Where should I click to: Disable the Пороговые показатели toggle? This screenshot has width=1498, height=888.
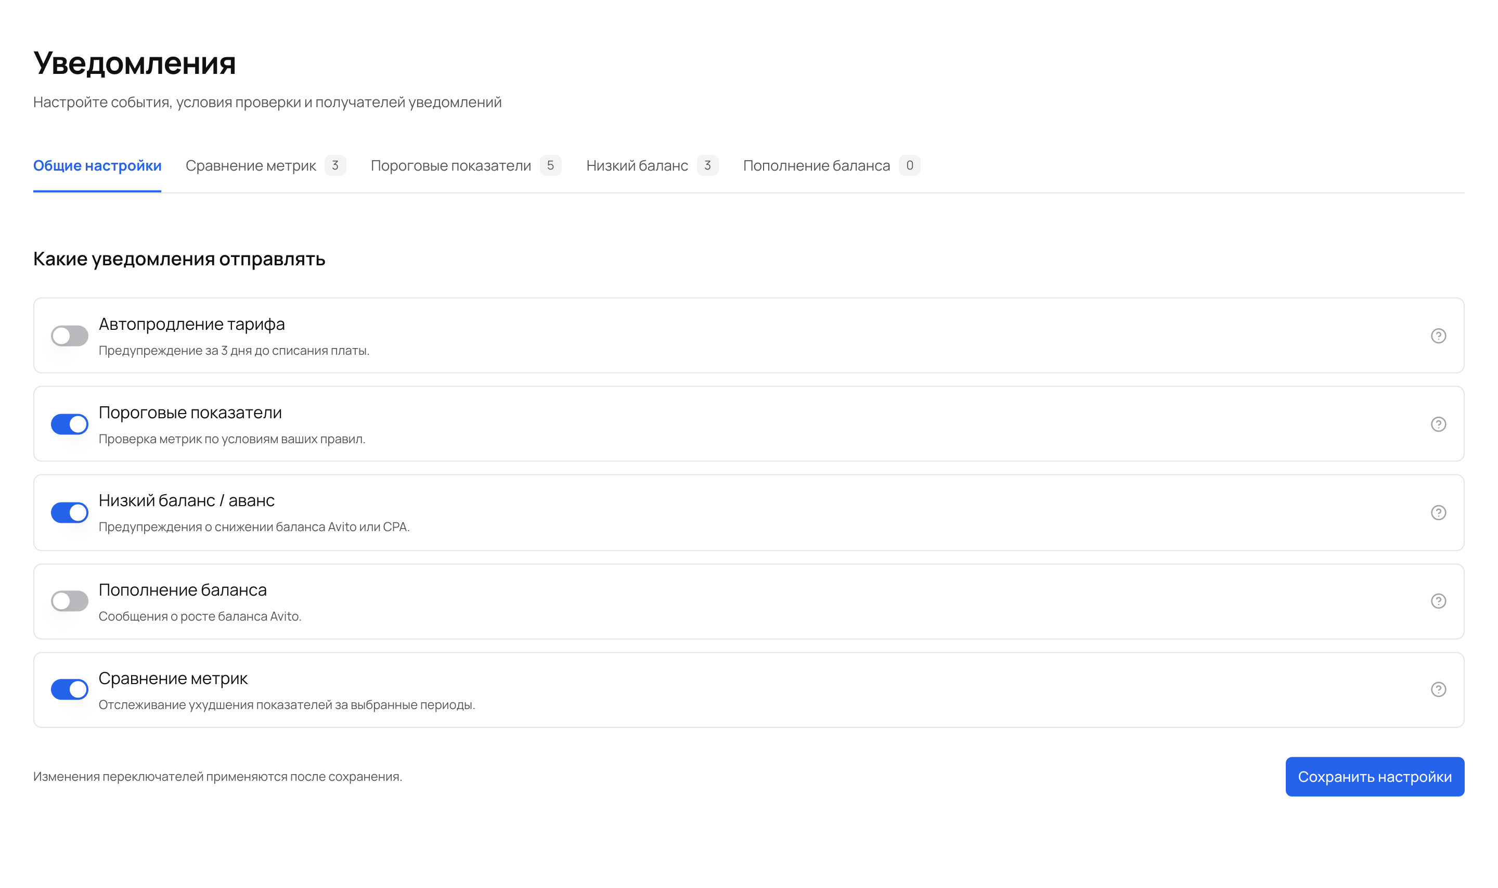69,424
